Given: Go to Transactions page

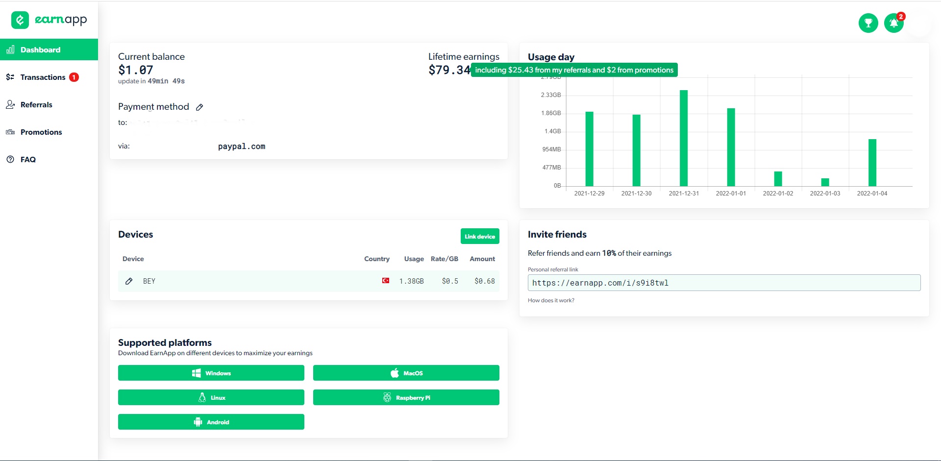Looking at the screenshot, I should click(43, 77).
